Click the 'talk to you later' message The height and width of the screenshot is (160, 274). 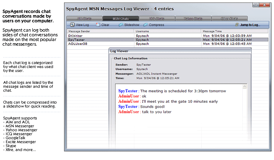pyautogui.click(x=145, y=112)
